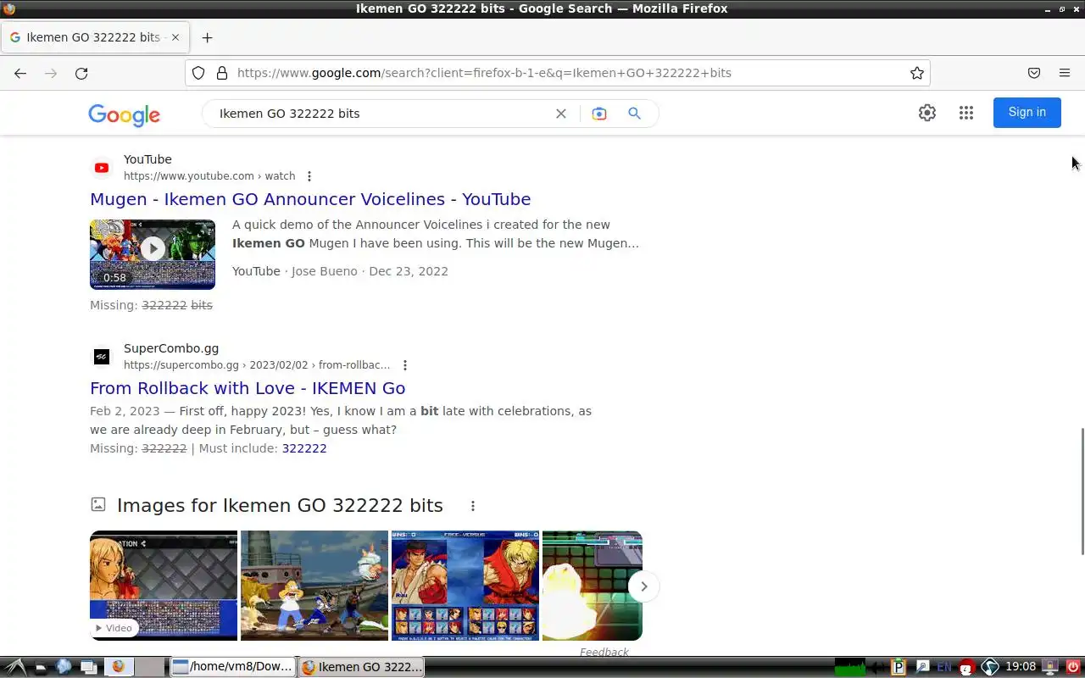Viewport: 1085px width, 678px height.
Task: Click Must include 322222 link
Action: [x=304, y=448]
